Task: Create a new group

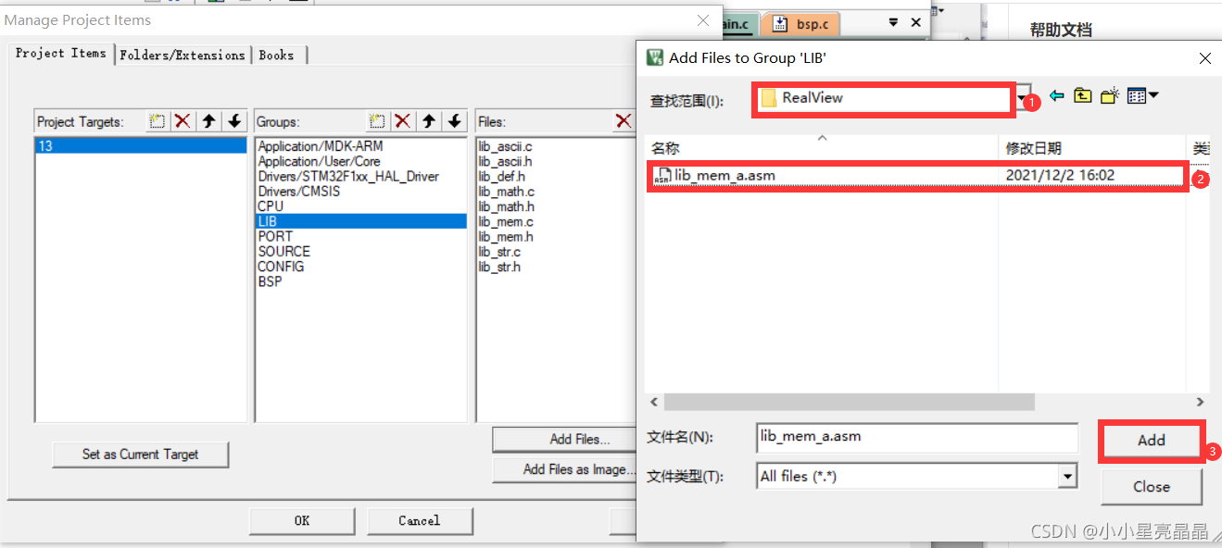Action: 377,121
